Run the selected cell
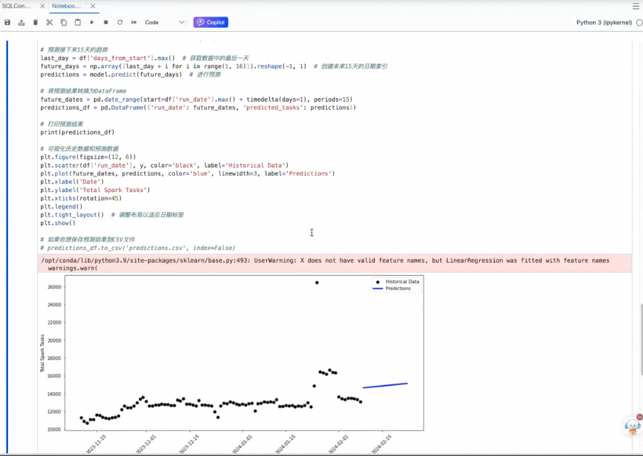The height and width of the screenshot is (456, 643). [92, 22]
